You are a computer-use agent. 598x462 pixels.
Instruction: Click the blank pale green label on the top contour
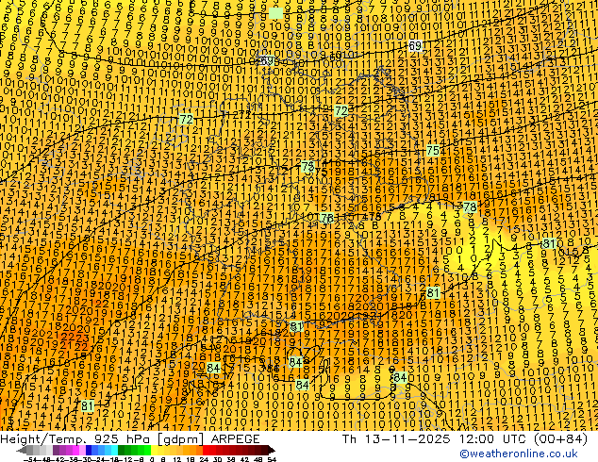[275, 13]
